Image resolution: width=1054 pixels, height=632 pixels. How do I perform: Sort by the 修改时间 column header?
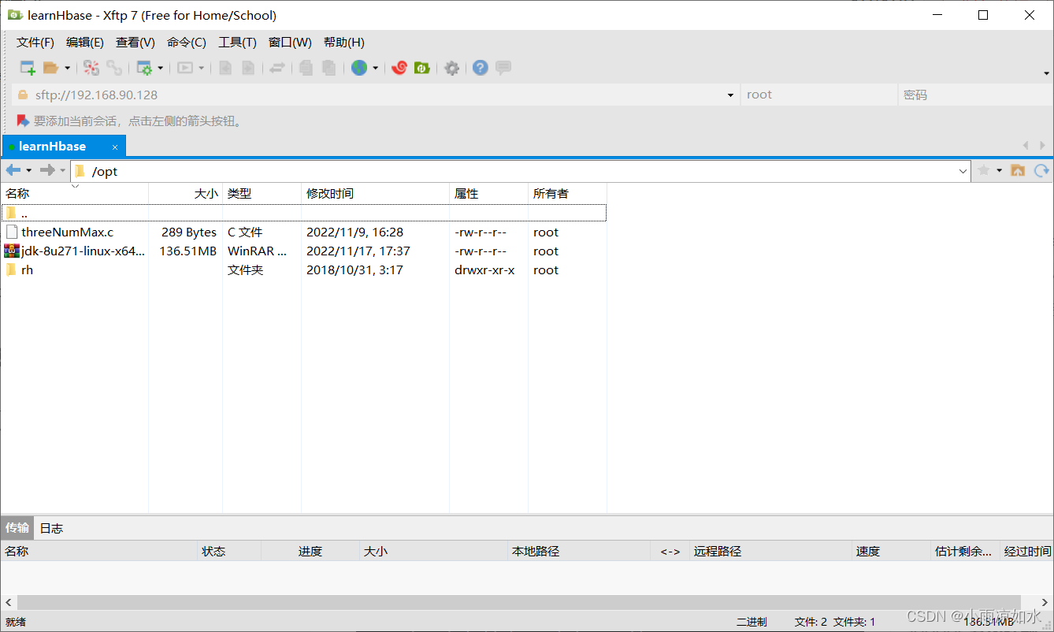point(376,193)
